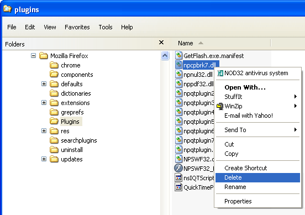Image resolution: width=305 pixels, height=215 pixels.
Task: Click the defaults folder icon
Action: 54,84
